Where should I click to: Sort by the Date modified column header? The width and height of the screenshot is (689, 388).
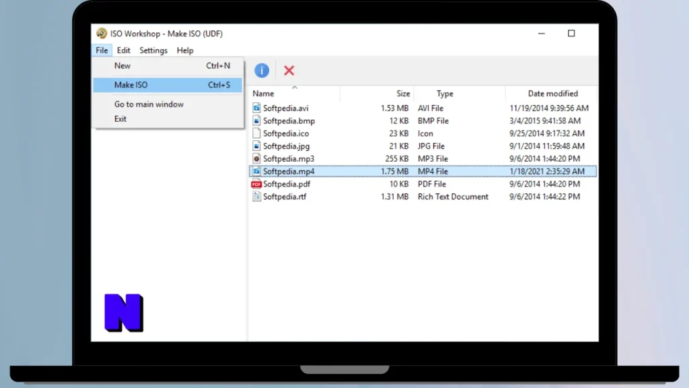pos(552,93)
